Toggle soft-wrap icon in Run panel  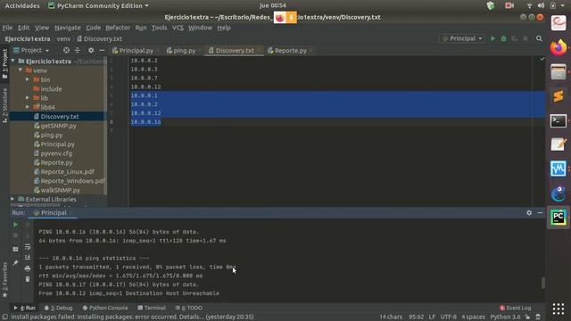coord(28,247)
